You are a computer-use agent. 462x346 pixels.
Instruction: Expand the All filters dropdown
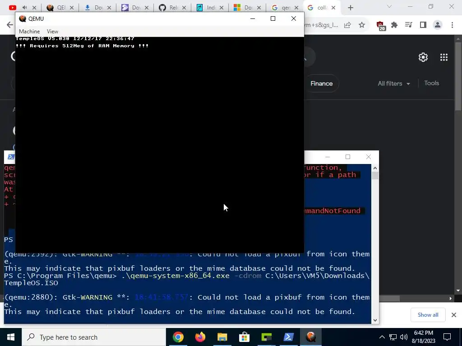393,83
